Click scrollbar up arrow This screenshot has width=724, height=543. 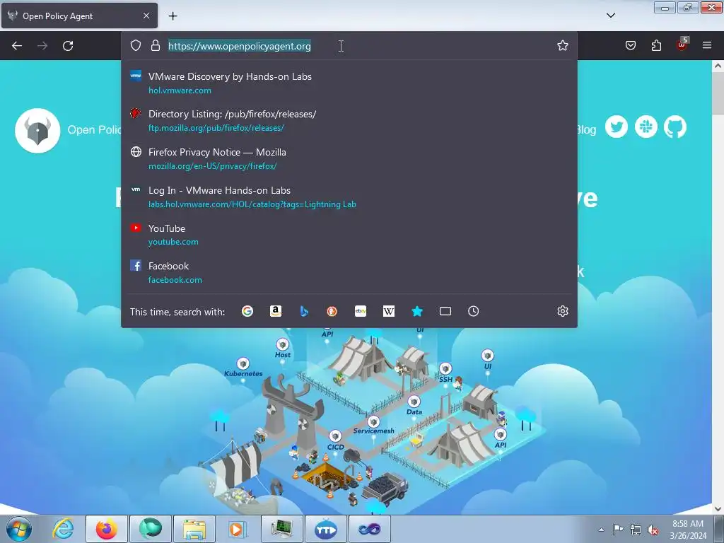click(x=718, y=66)
